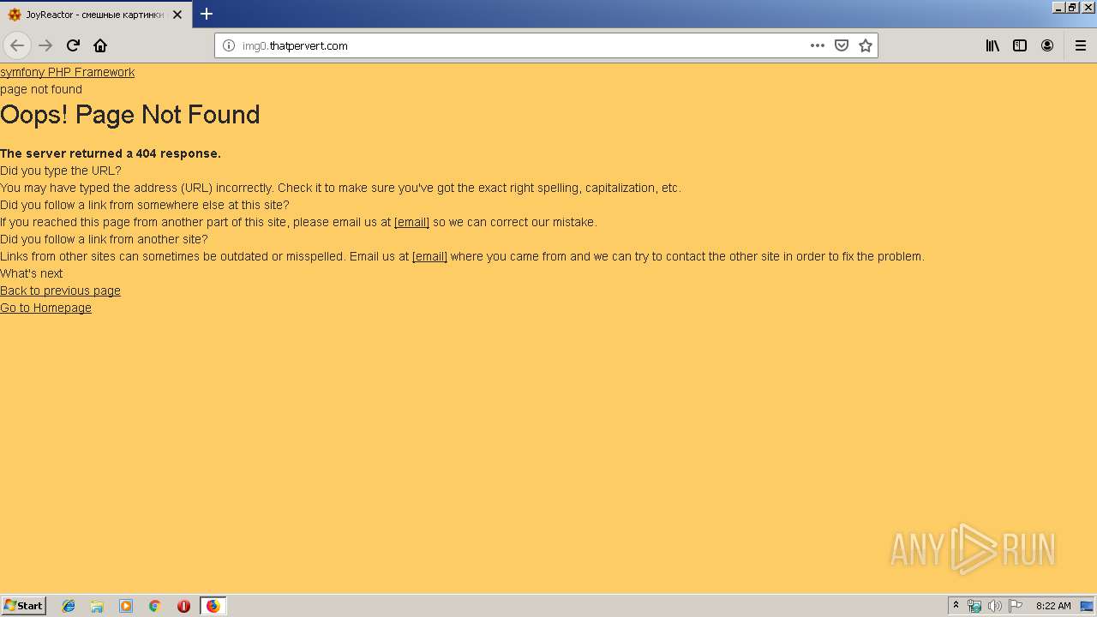Open Windows Explorer folder in taskbar
Viewport: 1097px width, 617px height.
pos(97,606)
